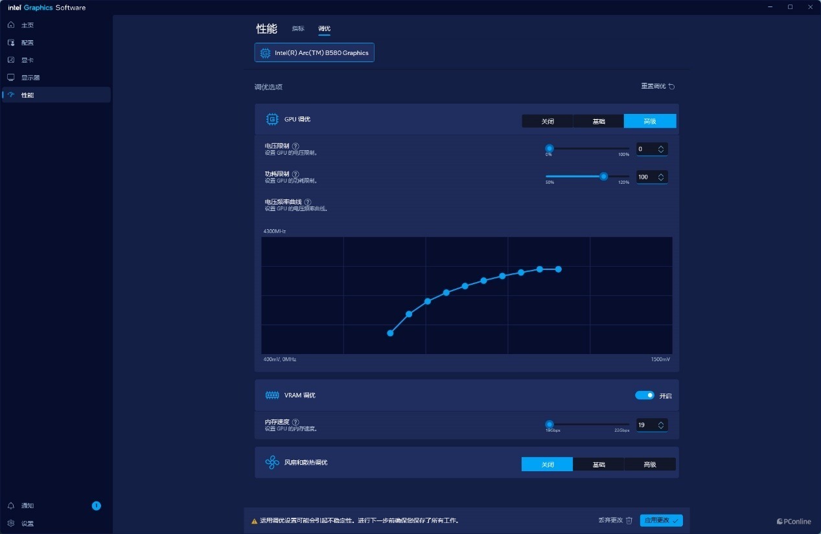Open 通知 notifications with the bell icon
Viewport: 821px width, 534px height.
[11, 506]
